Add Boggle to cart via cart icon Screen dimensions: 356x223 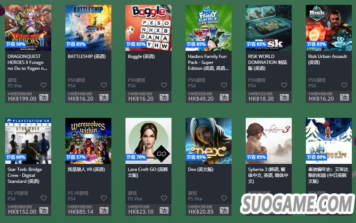point(164,97)
